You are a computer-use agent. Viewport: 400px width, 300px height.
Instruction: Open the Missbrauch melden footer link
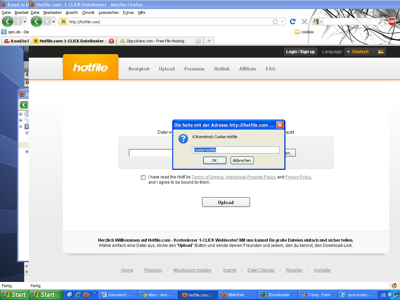click(x=192, y=270)
